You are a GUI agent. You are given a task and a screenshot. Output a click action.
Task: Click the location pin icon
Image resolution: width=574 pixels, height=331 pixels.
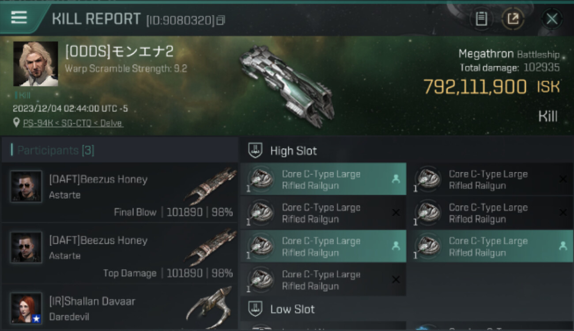[16, 123]
